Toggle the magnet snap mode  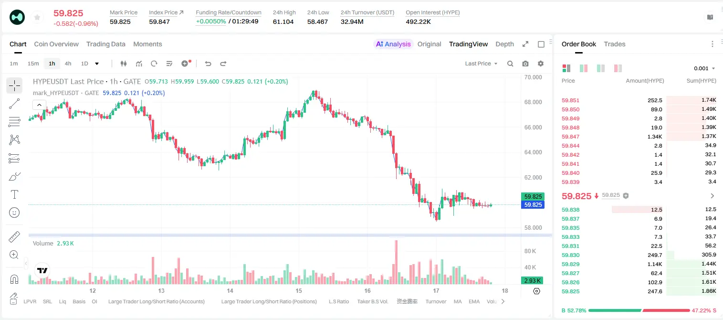point(14,279)
